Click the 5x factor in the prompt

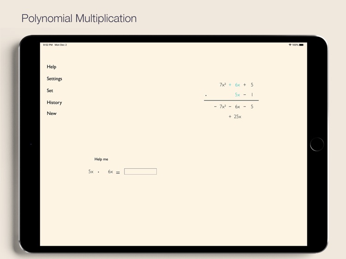[91, 172]
